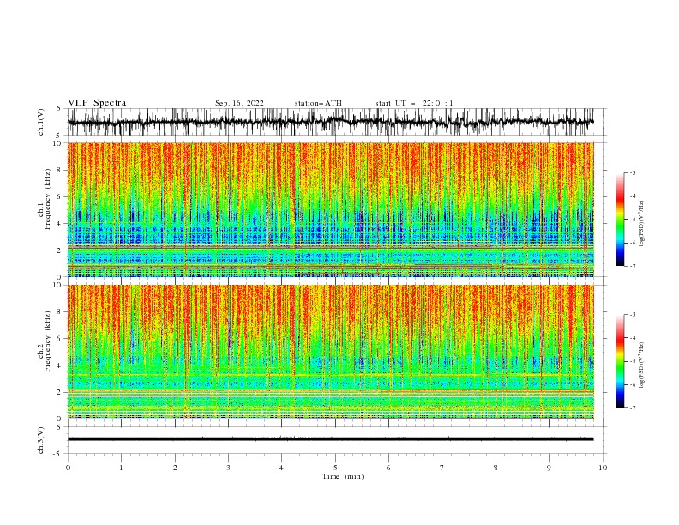Click time axis tick label "4"

(282, 468)
